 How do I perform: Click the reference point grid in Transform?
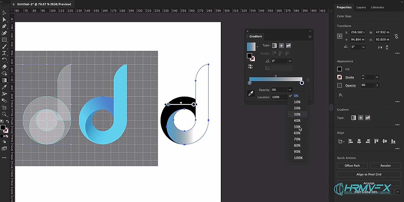tap(340, 36)
